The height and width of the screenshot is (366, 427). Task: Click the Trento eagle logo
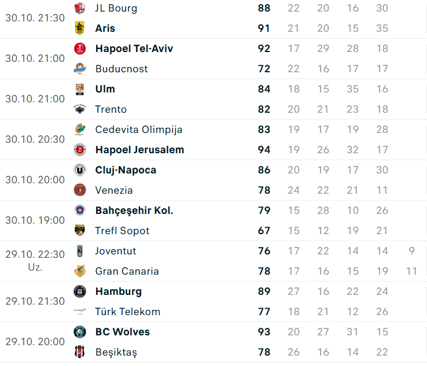pos(80,109)
